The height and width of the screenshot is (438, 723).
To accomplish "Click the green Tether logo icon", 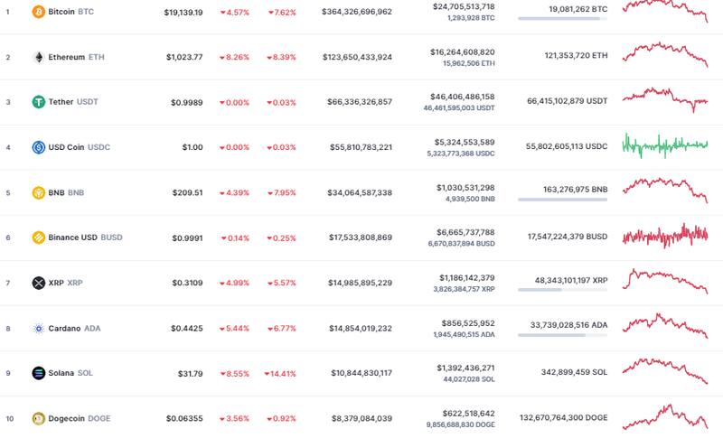I will 38,102.
